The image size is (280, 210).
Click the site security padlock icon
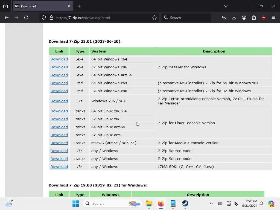pos(51,17)
